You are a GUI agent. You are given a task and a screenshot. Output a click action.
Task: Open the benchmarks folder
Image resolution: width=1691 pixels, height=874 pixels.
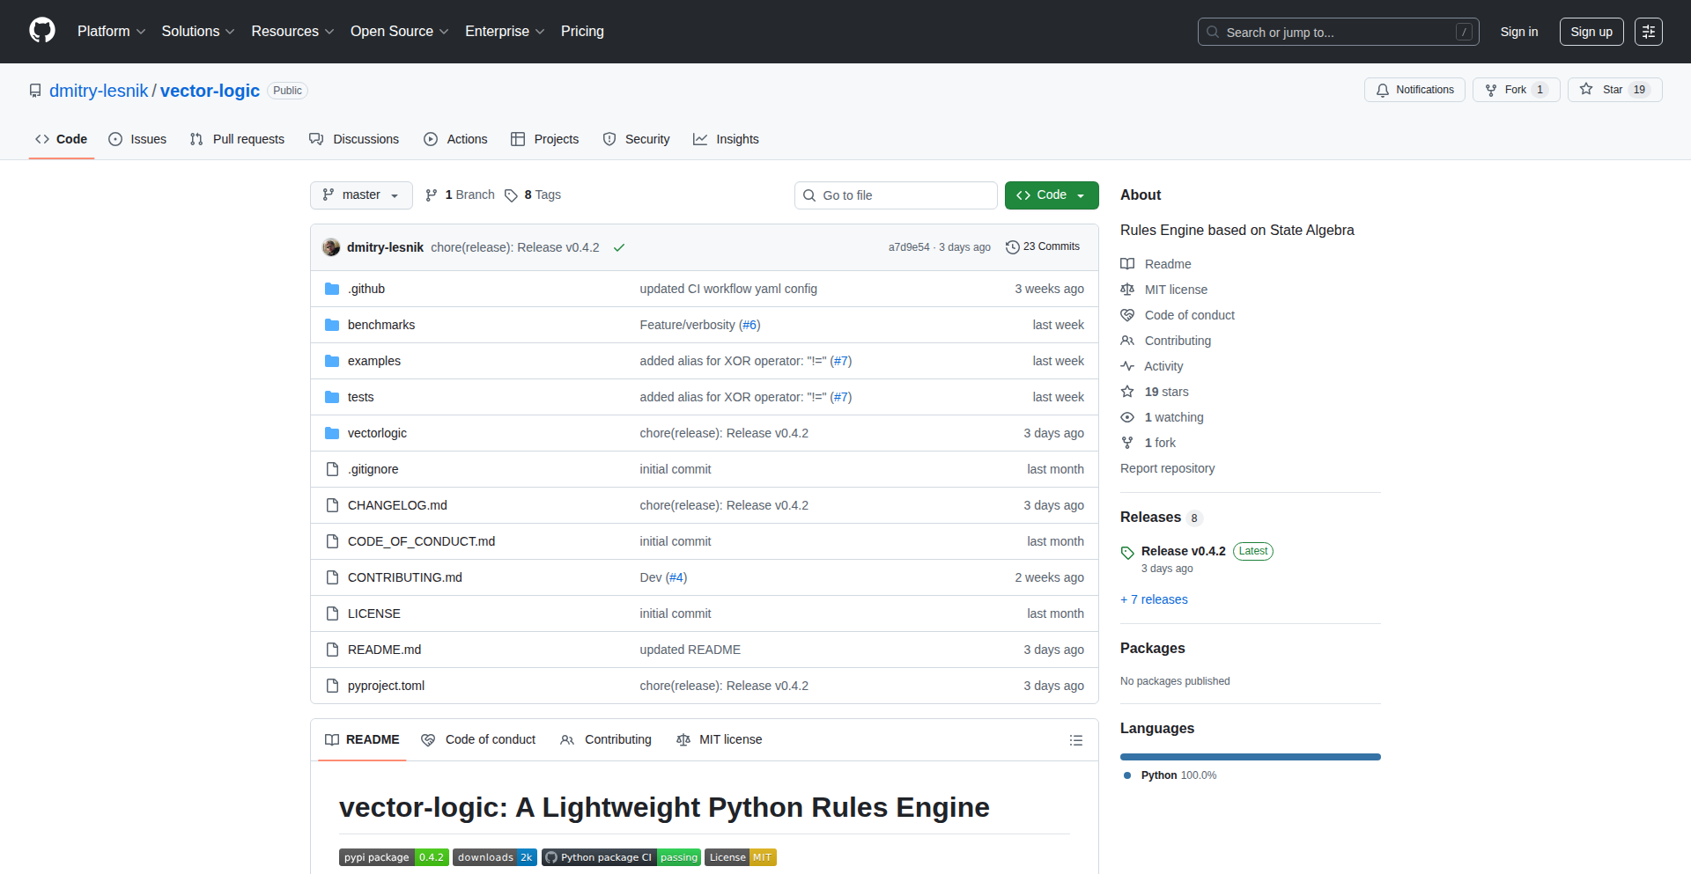pyautogui.click(x=380, y=325)
